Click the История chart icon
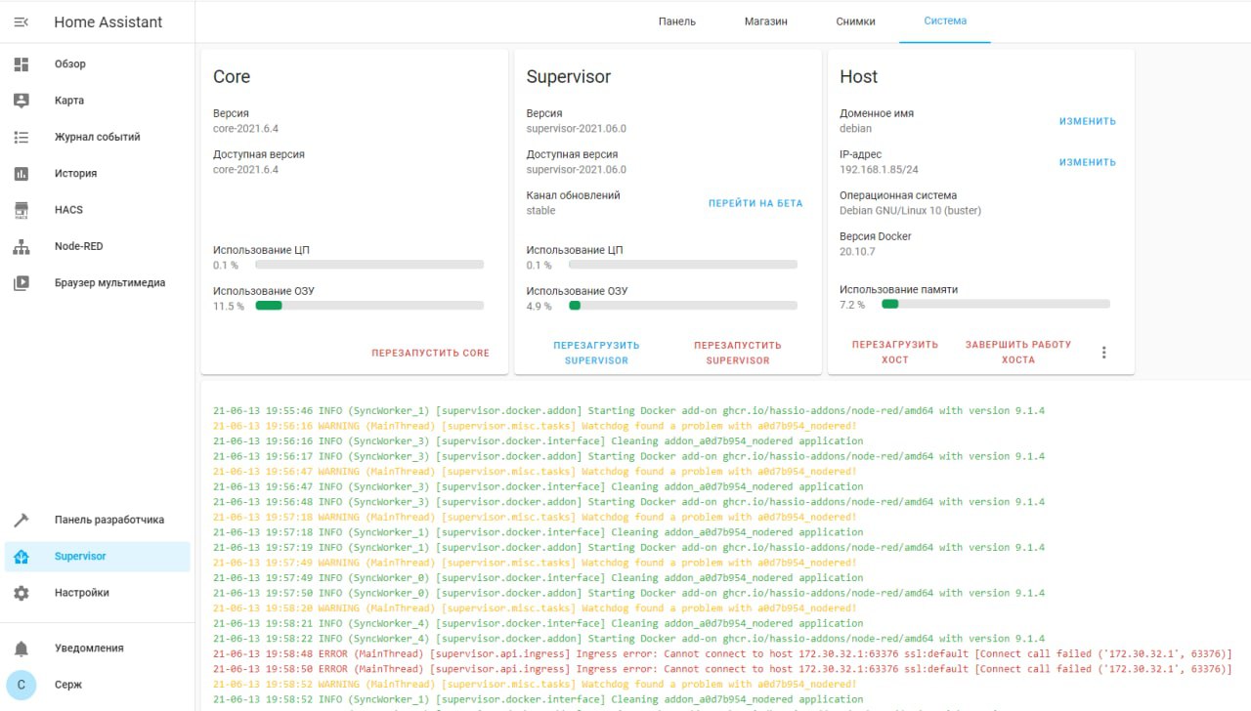The image size is (1251, 711). [x=22, y=174]
